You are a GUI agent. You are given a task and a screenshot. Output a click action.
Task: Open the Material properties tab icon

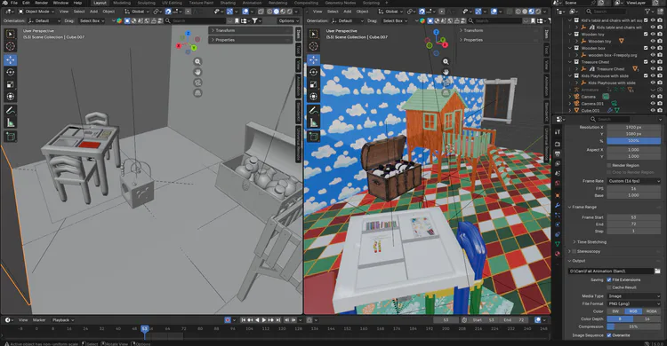(x=558, y=254)
